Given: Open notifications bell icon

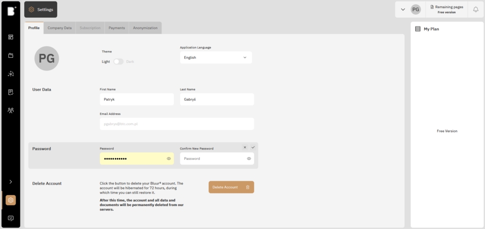Looking at the screenshot, I should coord(476,9).
